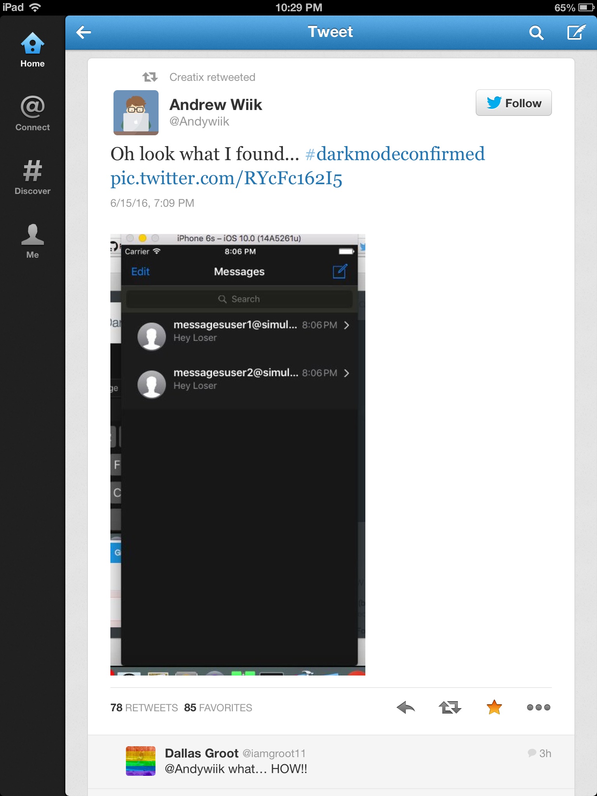This screenshot has width=597, height=796.
Task: View the 85 favorites list
Action: click(218, 708)
